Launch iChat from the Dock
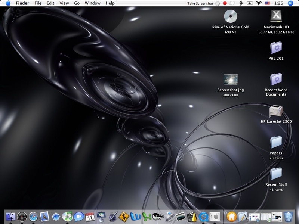Viewport: 299px width, 224px height. pos(78,217)
